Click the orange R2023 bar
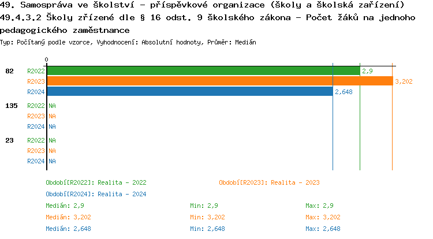433x239 pixels. 219,81
